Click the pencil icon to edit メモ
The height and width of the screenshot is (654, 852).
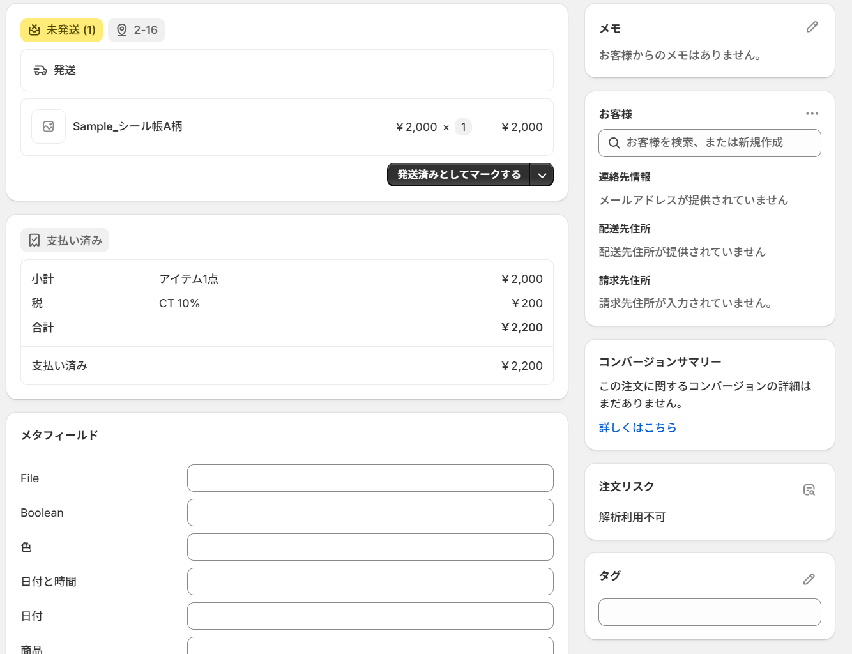812,27
